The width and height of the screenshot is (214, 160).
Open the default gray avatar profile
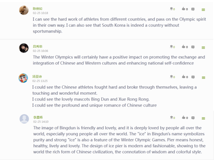tap(24, 119)
